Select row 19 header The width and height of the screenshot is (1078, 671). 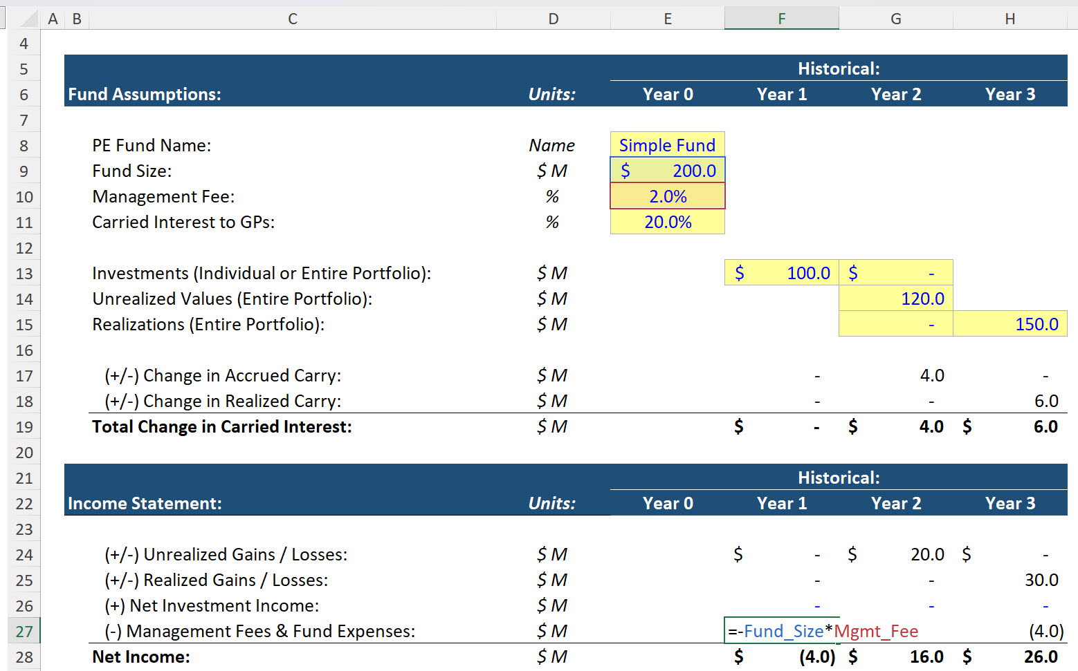click(24, 427)
